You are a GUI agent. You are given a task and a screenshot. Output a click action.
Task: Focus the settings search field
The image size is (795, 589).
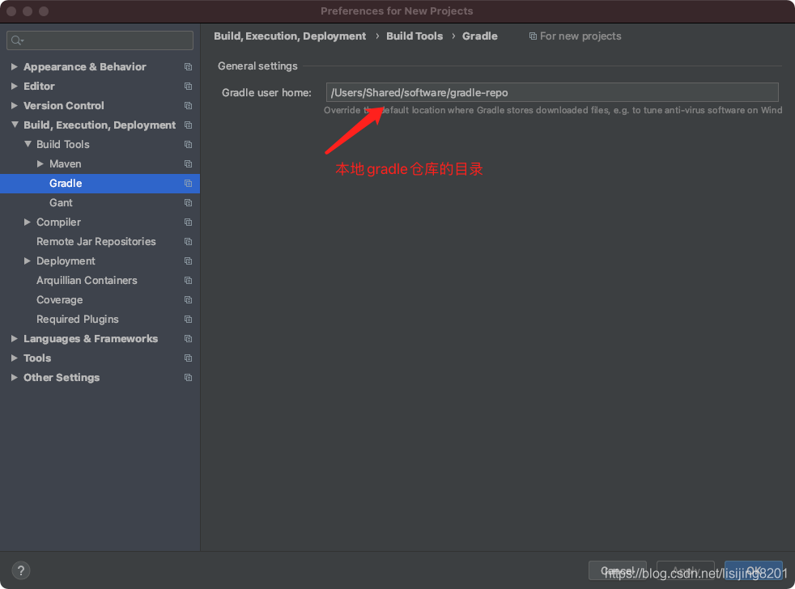coord(100,40)
